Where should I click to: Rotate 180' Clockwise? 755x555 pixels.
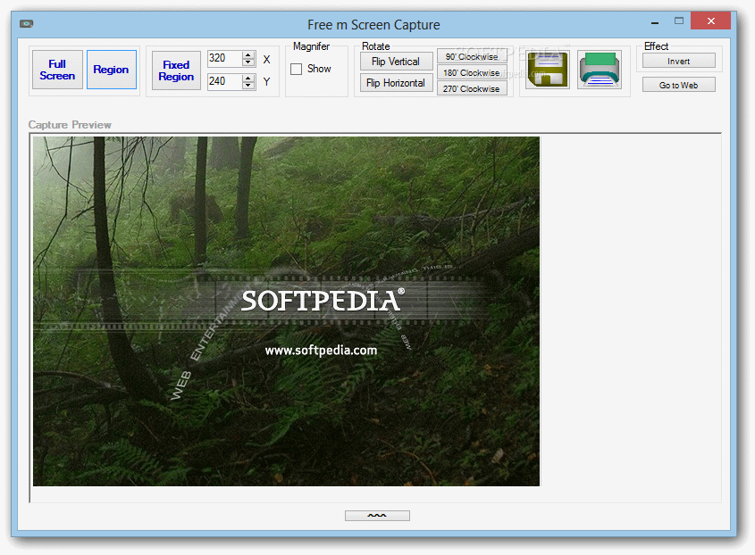click(x=472, y=72)
